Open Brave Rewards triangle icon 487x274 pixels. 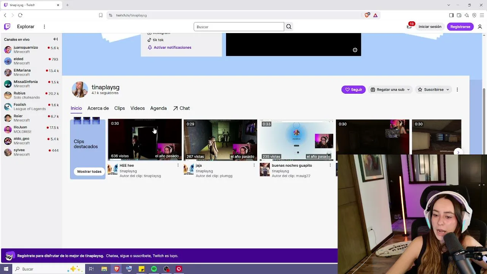[x=375, y=15]
